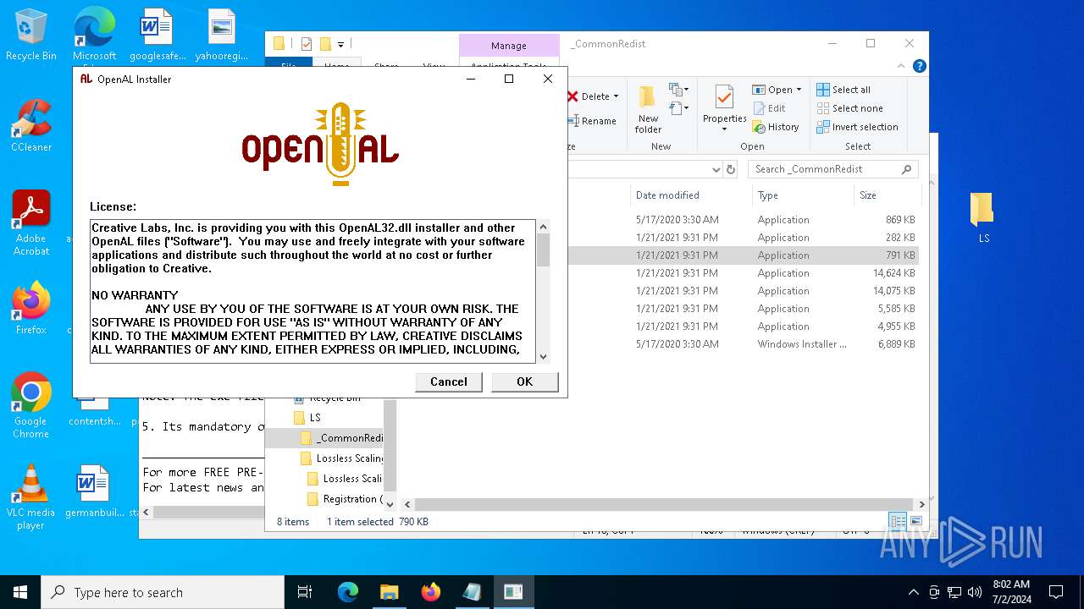
Task: Open Microsoft Edge desktop shortcut
Action: coord(94,35)
